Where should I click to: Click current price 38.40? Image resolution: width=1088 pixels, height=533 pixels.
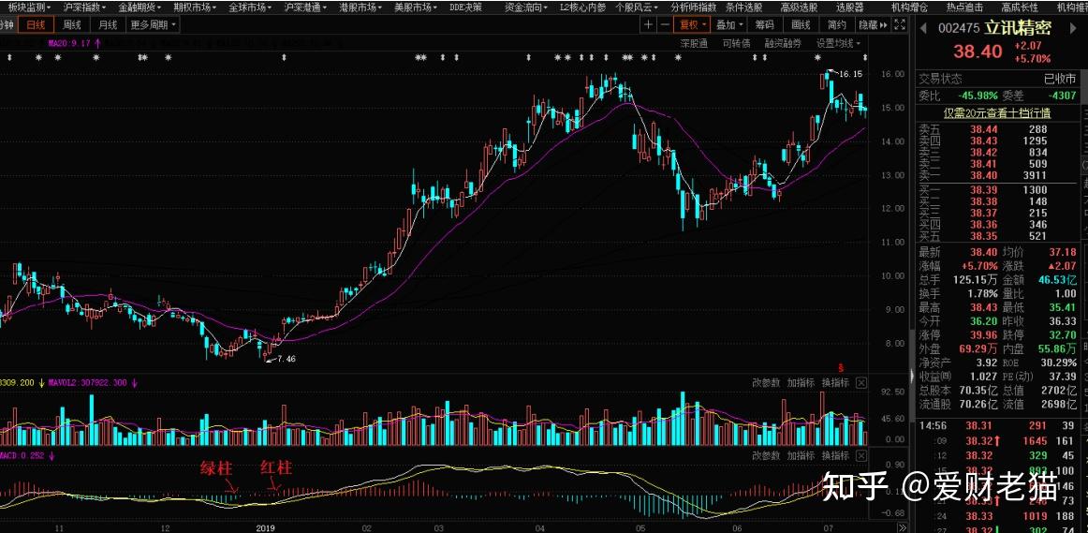coord(978,52)
